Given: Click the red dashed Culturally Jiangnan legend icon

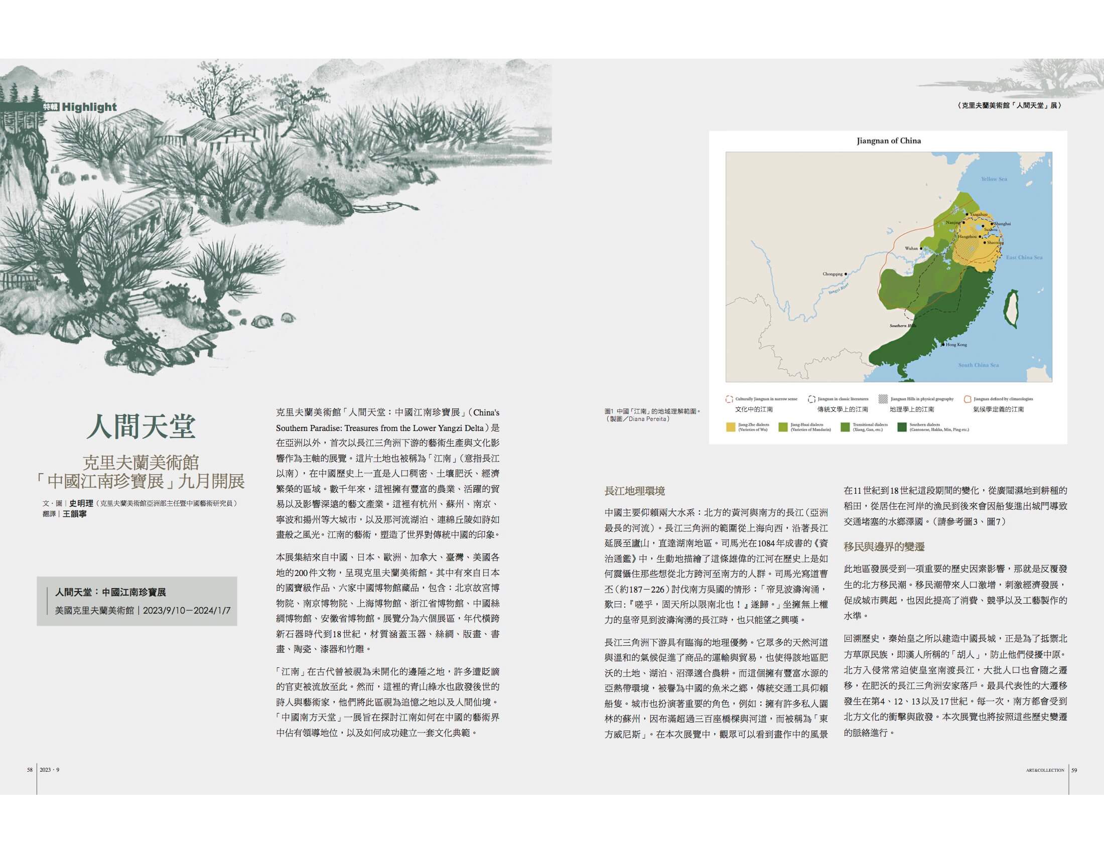Looking at the screenshot, I should click(729, 399).
